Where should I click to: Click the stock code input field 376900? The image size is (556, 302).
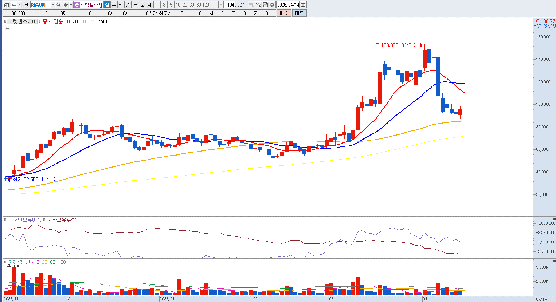click(40, 5)
